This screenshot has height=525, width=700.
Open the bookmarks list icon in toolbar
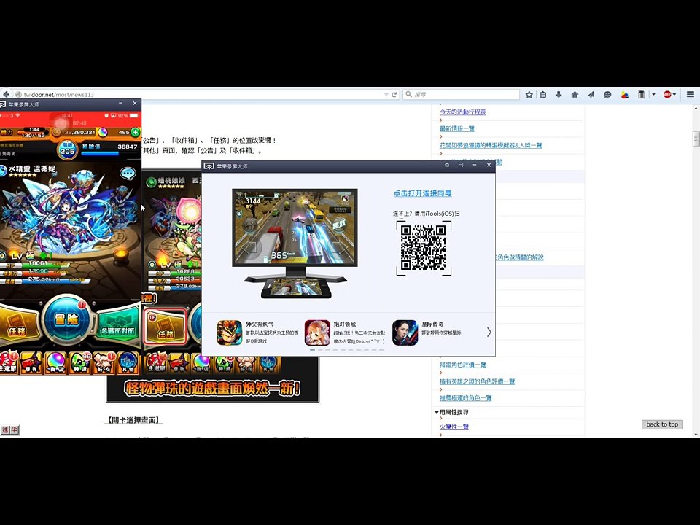[x=542, y=94]
